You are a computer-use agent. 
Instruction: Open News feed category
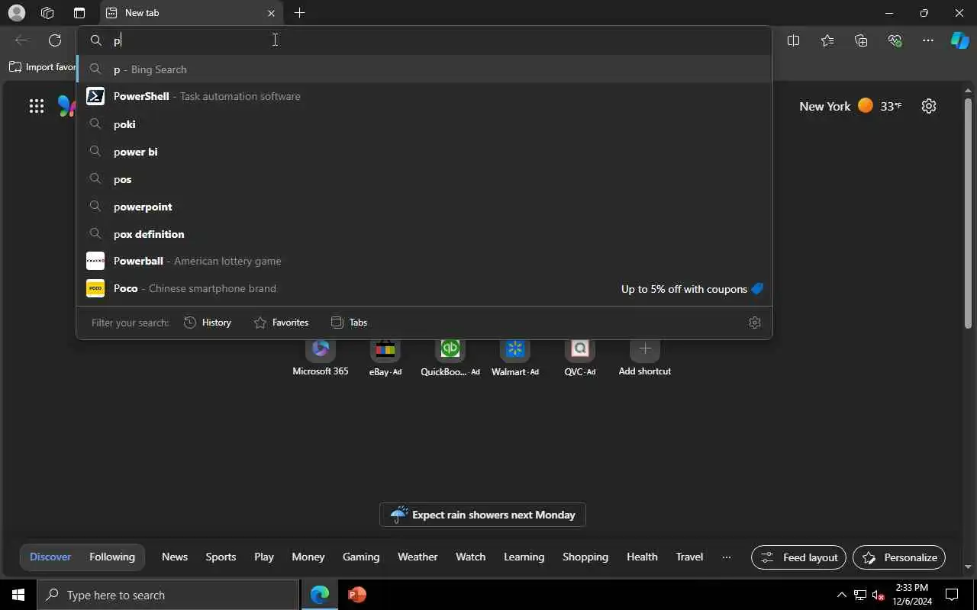pyautogui.click(x=175, y=557)
